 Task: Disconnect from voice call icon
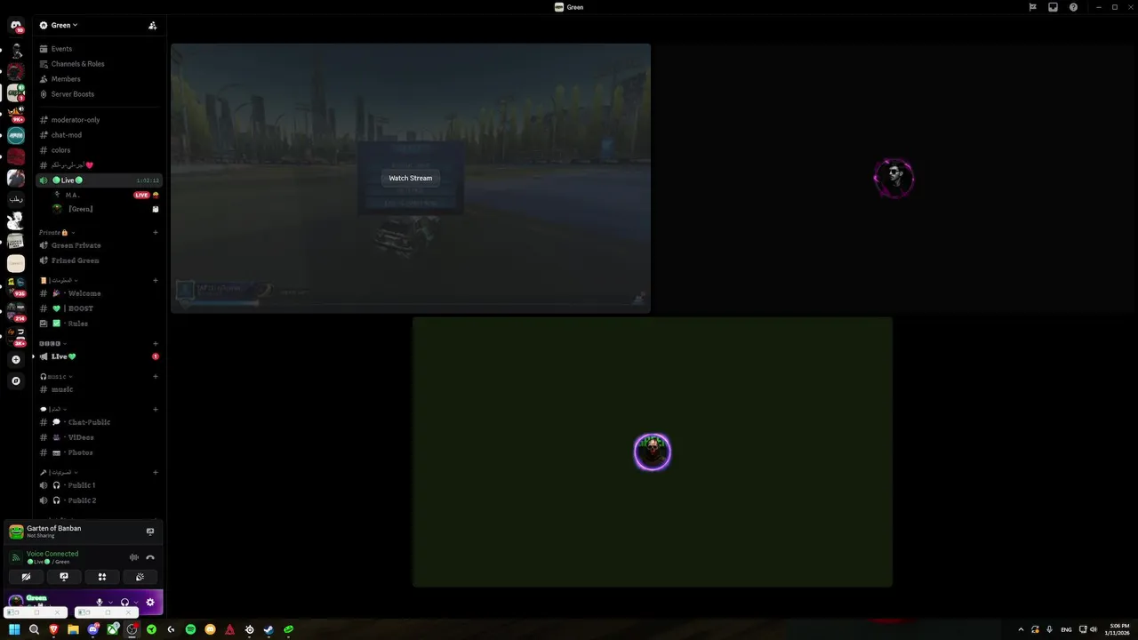(x=150, y=557)
